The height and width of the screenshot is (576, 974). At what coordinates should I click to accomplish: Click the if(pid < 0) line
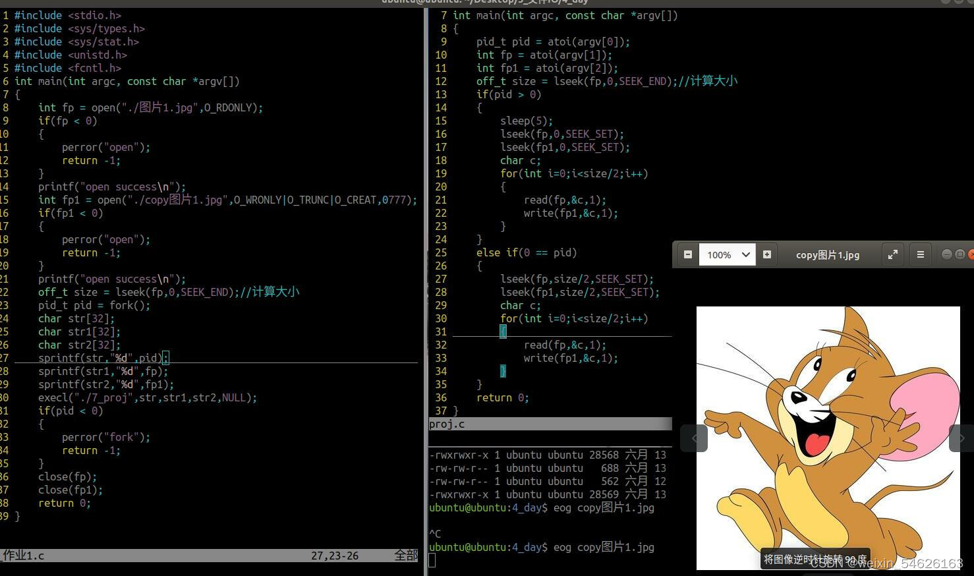pyautogui.click(x=71, y=411)
